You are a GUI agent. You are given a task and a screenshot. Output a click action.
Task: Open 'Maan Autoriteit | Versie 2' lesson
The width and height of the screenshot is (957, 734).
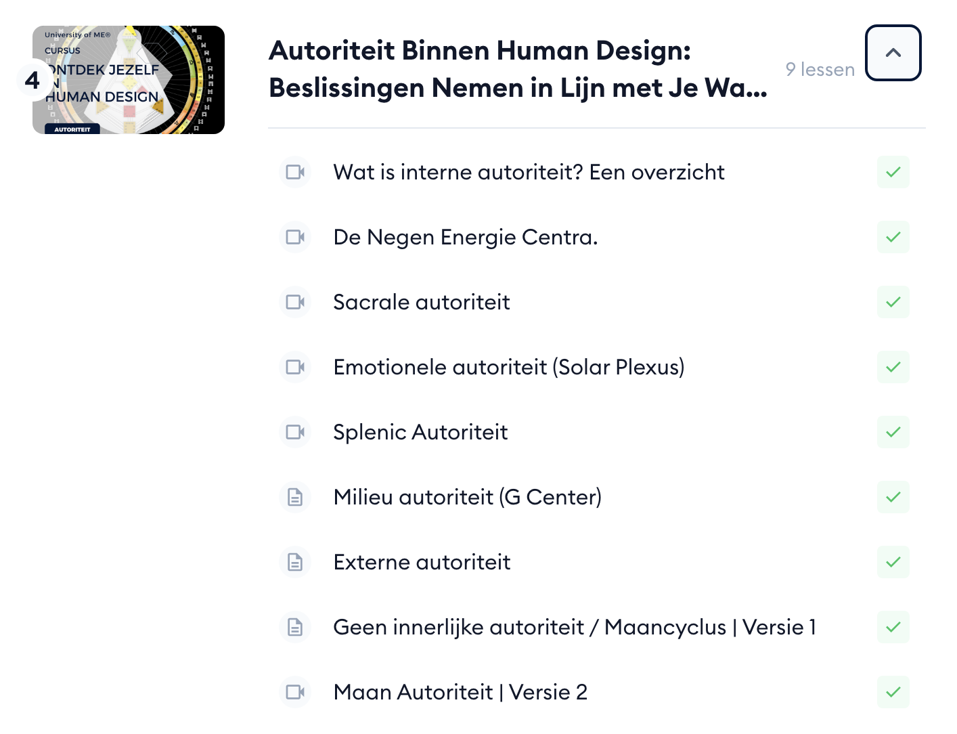(460, 692)
